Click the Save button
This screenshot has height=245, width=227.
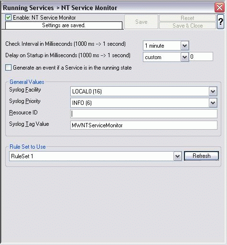click(141, 22)
